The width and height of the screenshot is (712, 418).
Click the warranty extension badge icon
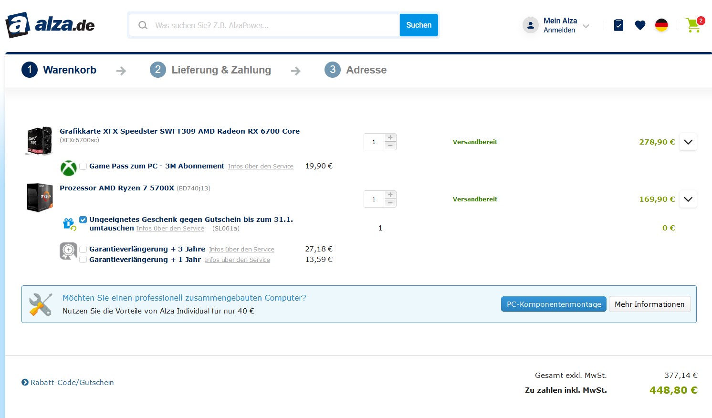click(69, 251)
